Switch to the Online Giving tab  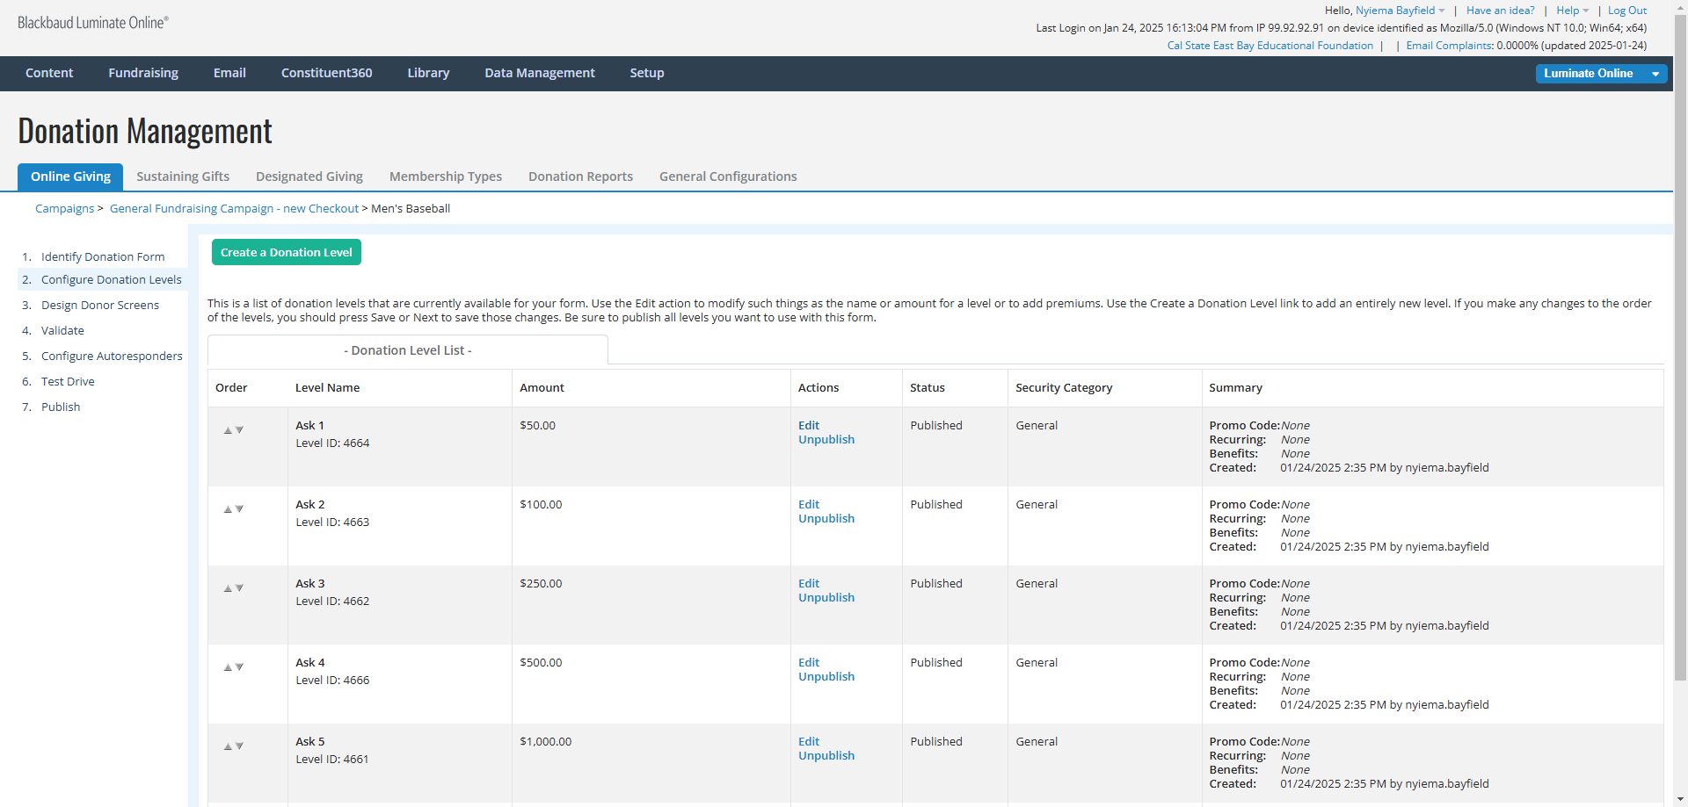point(70,177)
